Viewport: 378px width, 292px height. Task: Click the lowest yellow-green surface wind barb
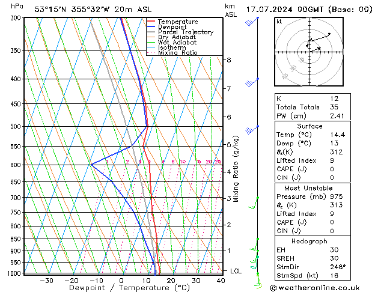click(258, 281)
